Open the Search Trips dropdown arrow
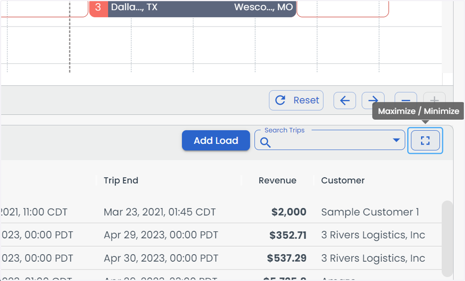The height and width of the screenshot is (281, 465). pyautogui.click(x=396, y=140)
